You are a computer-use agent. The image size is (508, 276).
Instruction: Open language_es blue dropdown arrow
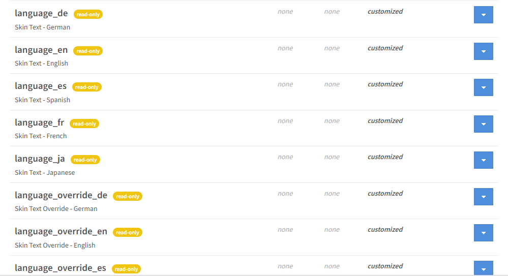tap(483, 87)
